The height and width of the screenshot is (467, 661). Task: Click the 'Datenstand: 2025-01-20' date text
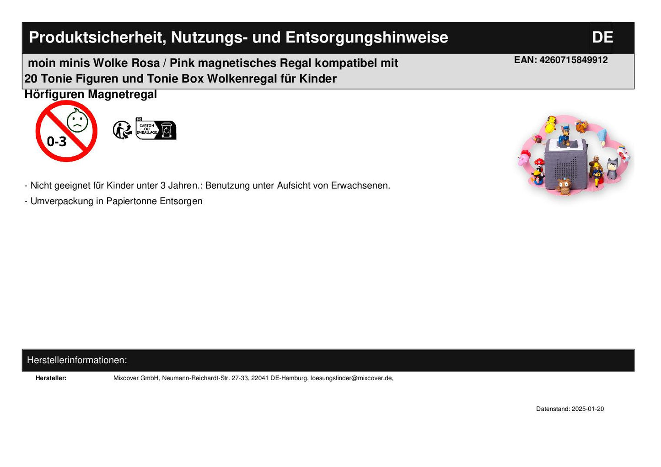pyautogui.click(x=570, y=409)
